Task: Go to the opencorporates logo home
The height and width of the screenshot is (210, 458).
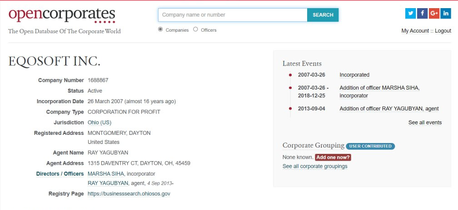Action: click(x=62, y=15)
